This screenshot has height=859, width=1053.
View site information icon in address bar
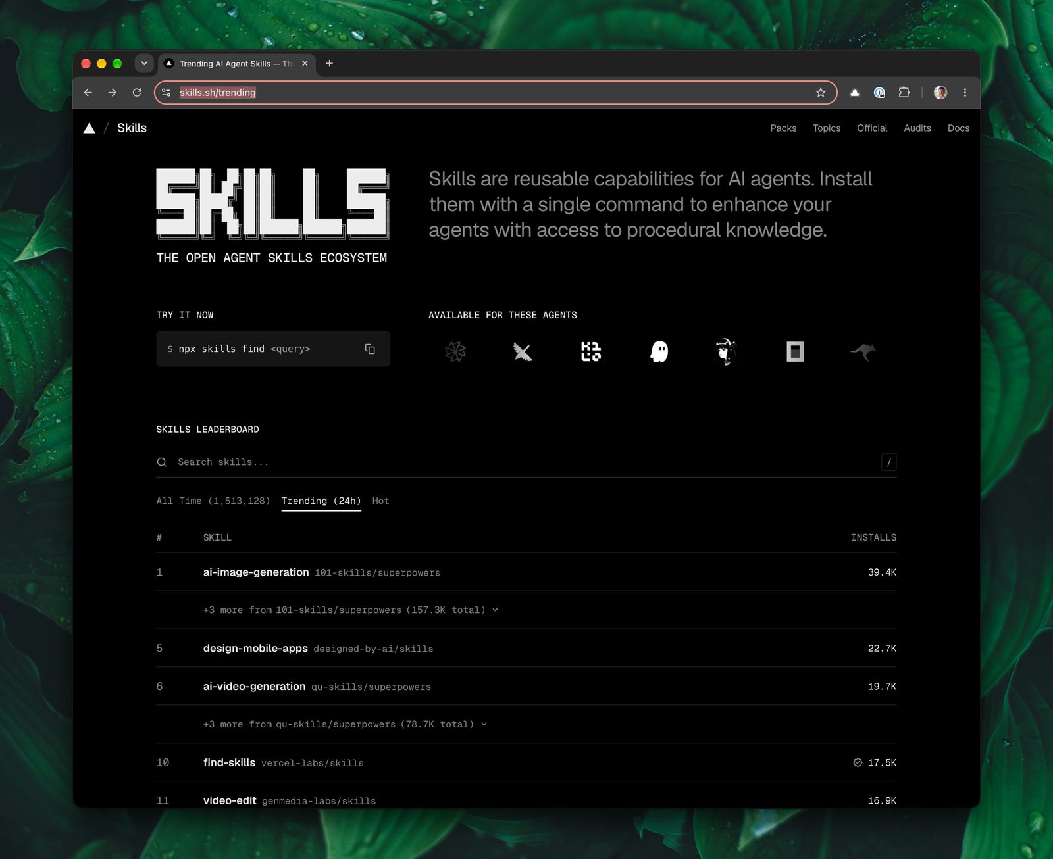pyautogui.click(x=167, y=93)
